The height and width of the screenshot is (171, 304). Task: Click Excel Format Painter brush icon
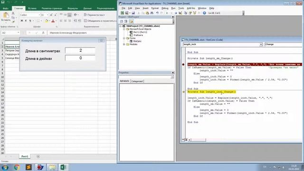pyautogui.click(x=13, y=22)
